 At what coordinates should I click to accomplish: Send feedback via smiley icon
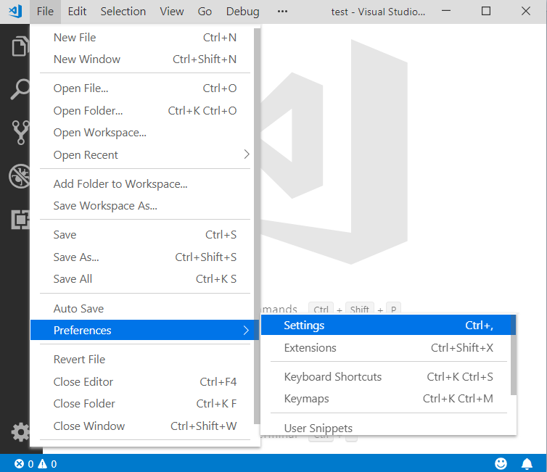[501, 463]
